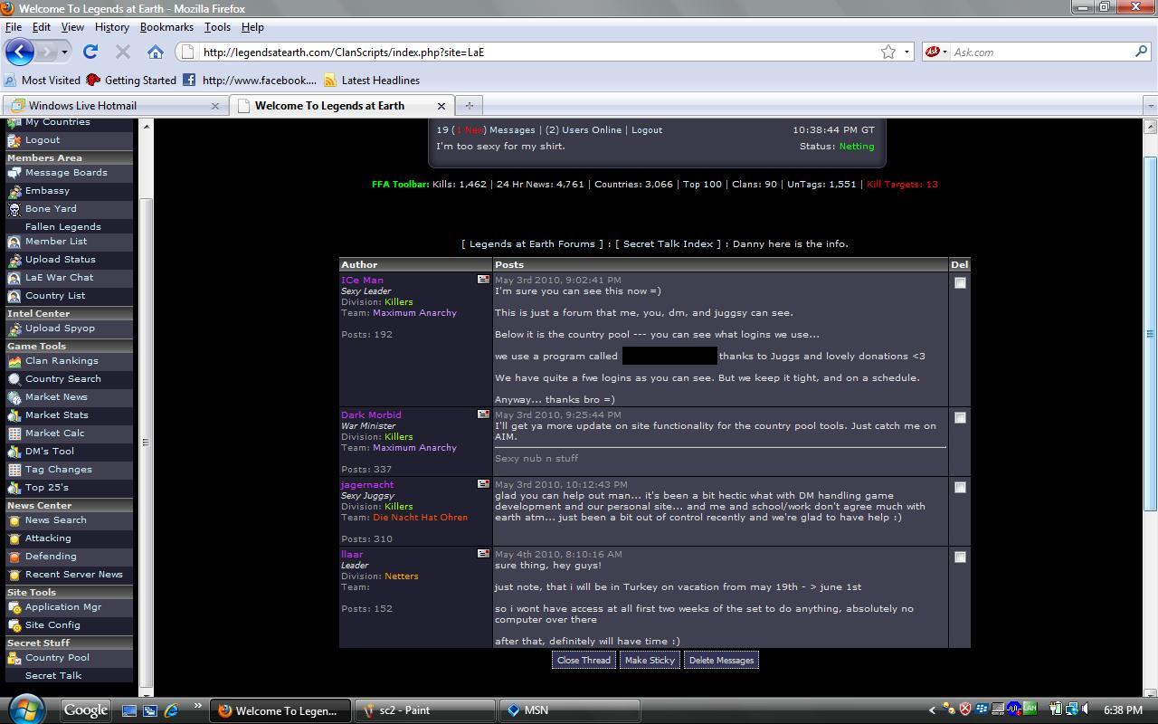Image resolution: width=1158 pixels, height=724 pixels.
Task: Check delete box for ICe Man's post
Action: [960, 283]
